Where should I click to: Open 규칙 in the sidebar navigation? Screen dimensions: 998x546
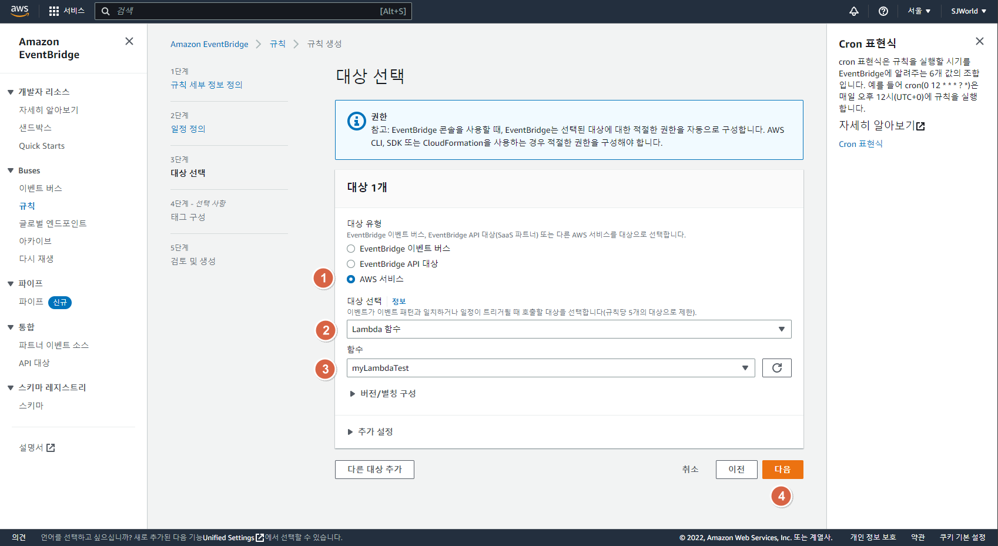27,206
